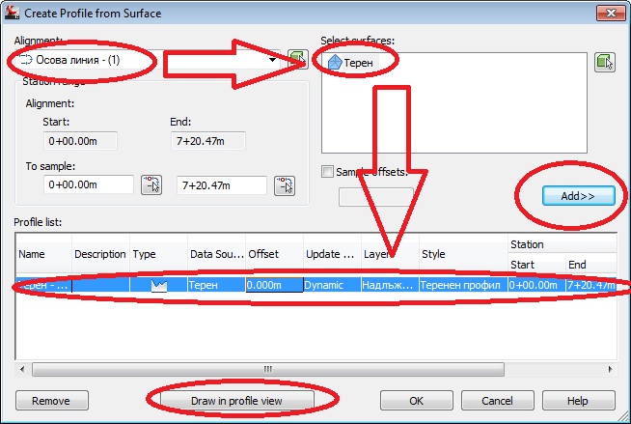The image size is (631, 424).
Task: Confirm the dialog with OK
Action: (417, 401)
